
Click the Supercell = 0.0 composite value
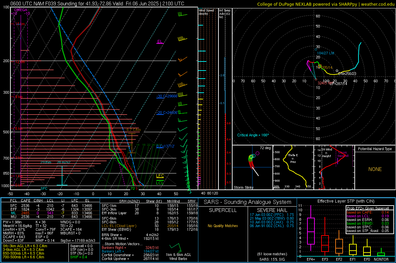[81, 246]
